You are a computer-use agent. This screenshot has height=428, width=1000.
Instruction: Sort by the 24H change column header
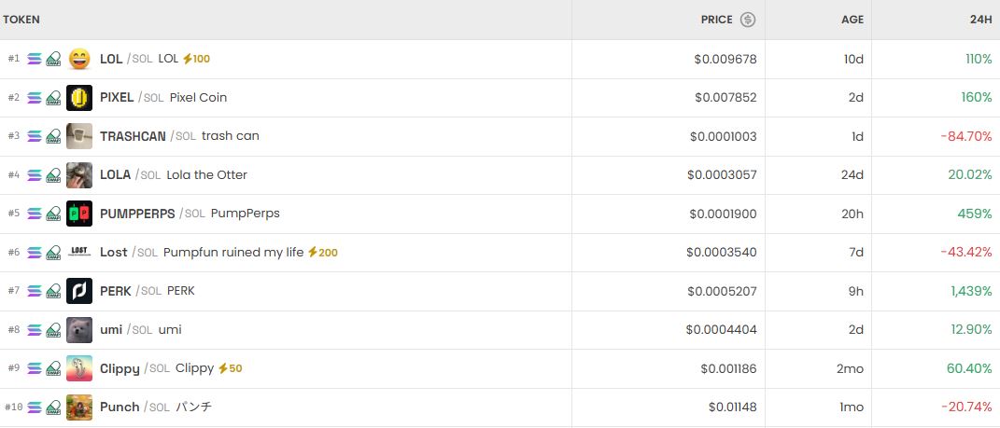tap(980, 20)
